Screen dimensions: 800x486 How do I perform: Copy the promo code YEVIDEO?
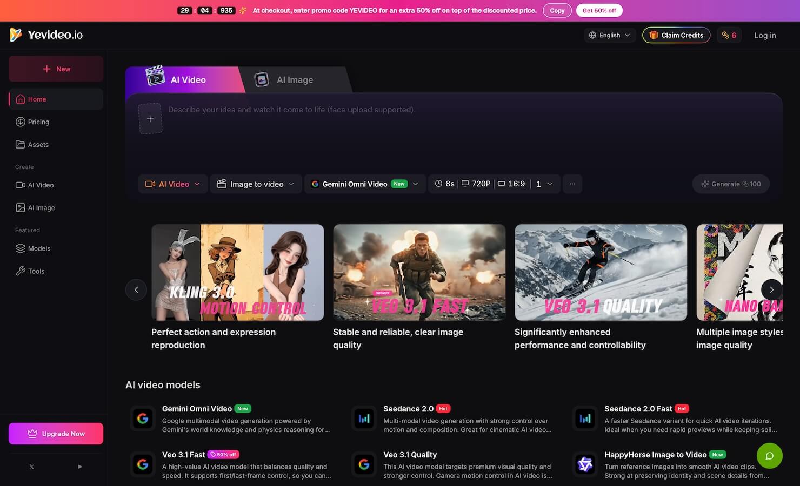[x=557, y=10]
